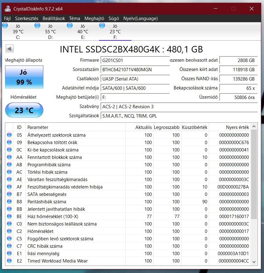Click the Firmware field G201CS01
The height and width of the screenshot is (273, 264).
pos(135,60)
